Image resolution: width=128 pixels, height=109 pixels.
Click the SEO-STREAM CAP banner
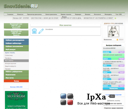pos(16,100)
